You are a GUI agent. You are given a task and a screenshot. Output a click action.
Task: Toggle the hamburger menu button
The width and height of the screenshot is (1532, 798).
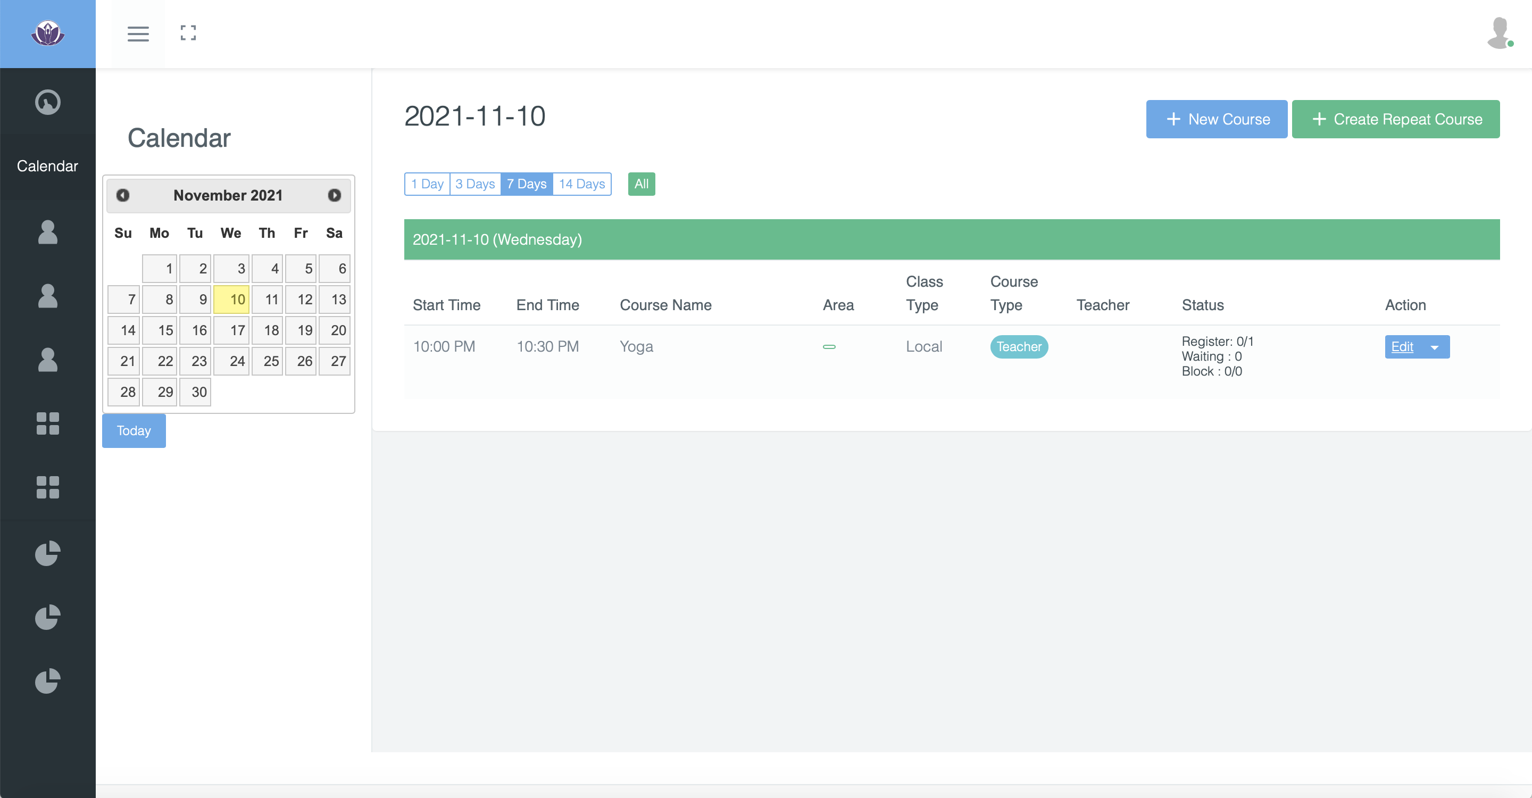(x=138, y=34)
